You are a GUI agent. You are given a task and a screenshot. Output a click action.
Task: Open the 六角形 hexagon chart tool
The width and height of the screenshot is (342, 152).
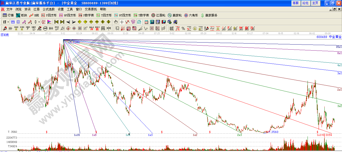[x=191, y=15]
